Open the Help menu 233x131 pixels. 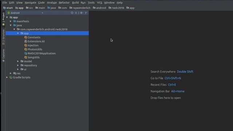pos(120,3)
